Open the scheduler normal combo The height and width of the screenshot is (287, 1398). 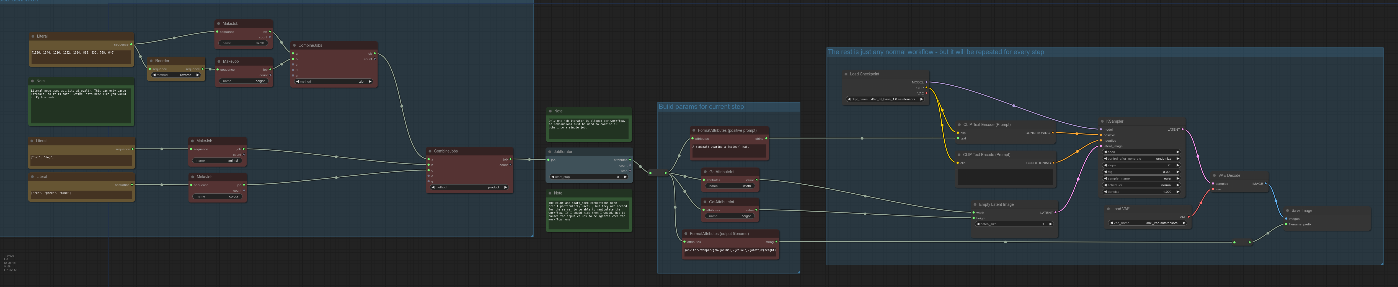click(x=1142, y=185)
